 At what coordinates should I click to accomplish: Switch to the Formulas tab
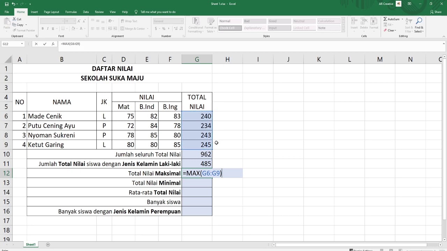pos(71,12)
